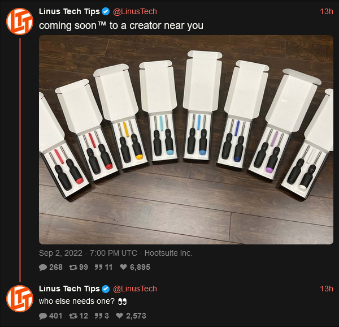The width and height of the screenshot is (339, 327).
Task: Click the second tweet's Linus Tech Tips name
Action: (69, 289)
